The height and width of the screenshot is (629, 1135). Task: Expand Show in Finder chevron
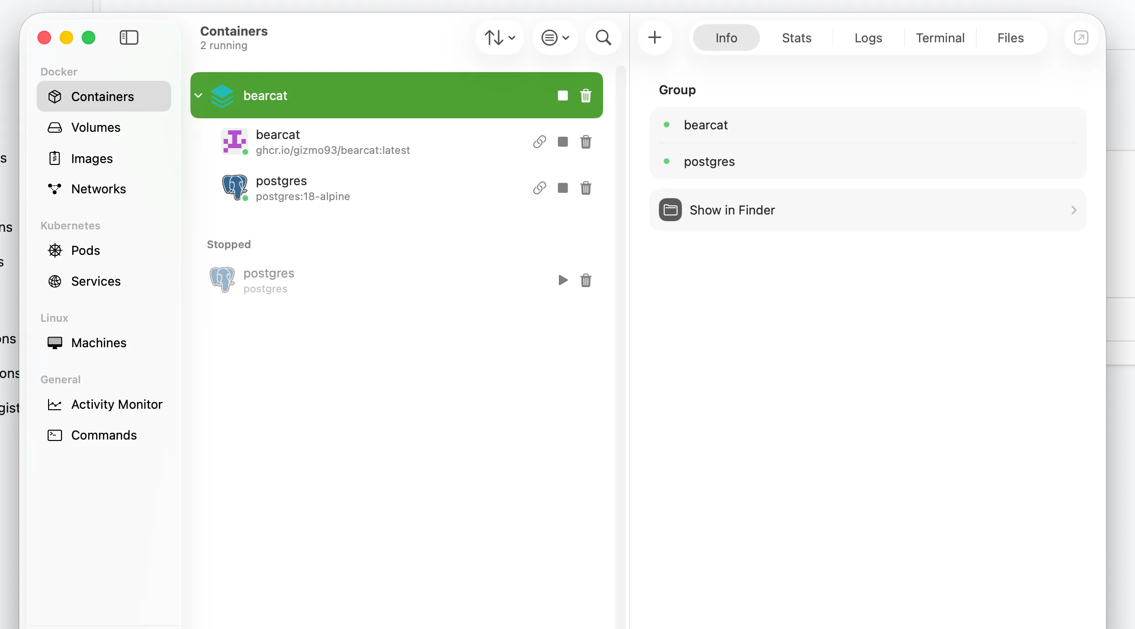click(x=1074, y=210)
